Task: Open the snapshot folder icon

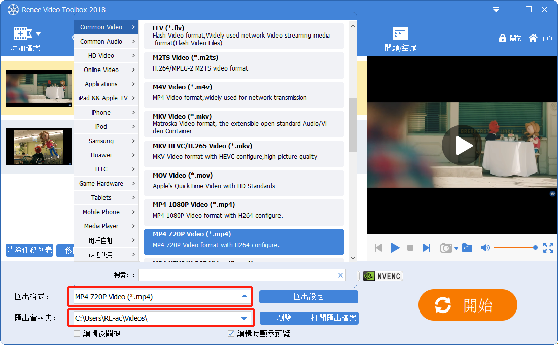Action: pos(467,248)
